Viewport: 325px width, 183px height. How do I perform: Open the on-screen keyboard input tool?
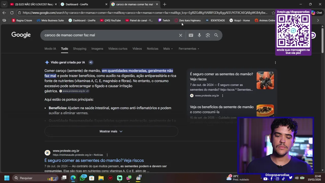[191, 35]
